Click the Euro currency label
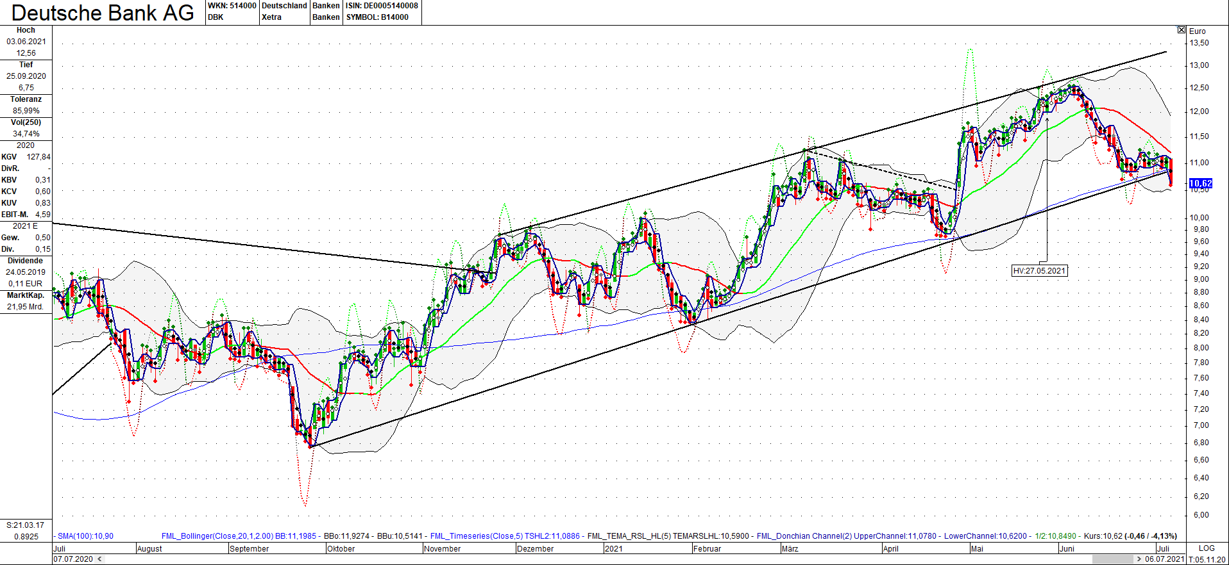This screenshot has width=1229, height=565. pos(1198,31)
